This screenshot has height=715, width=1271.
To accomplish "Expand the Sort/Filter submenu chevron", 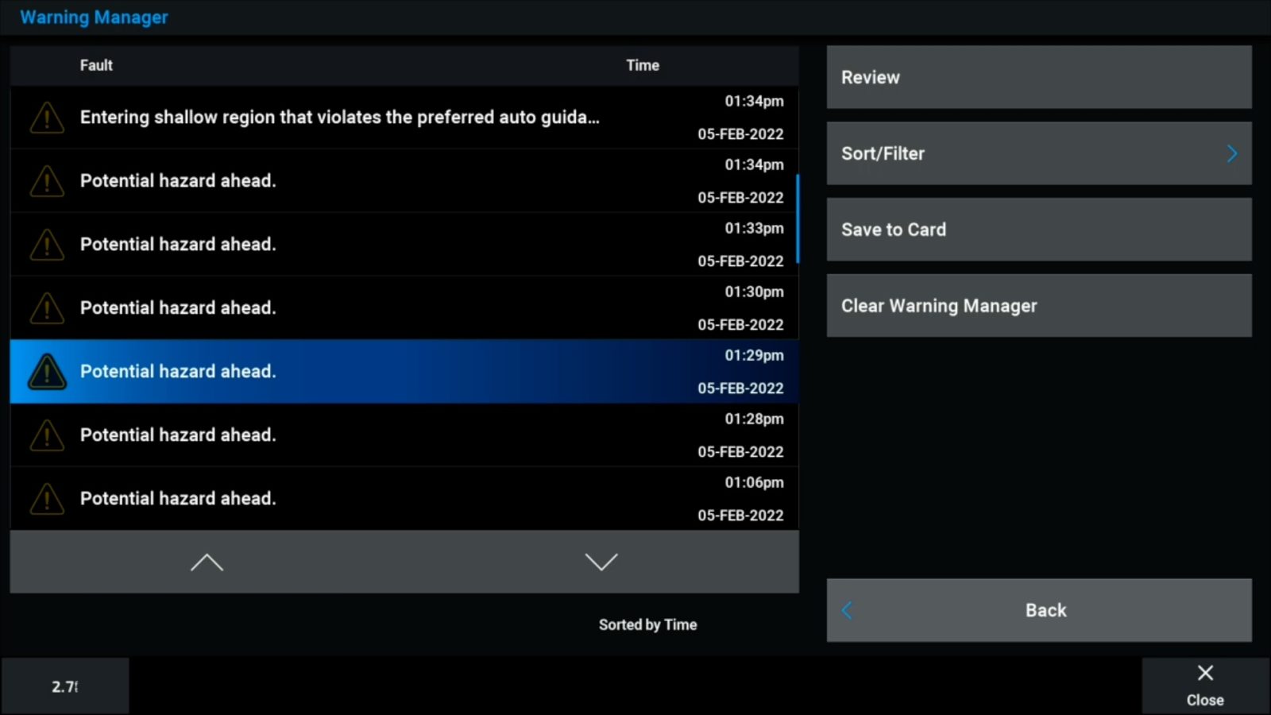I will (x=1231, y=153).
